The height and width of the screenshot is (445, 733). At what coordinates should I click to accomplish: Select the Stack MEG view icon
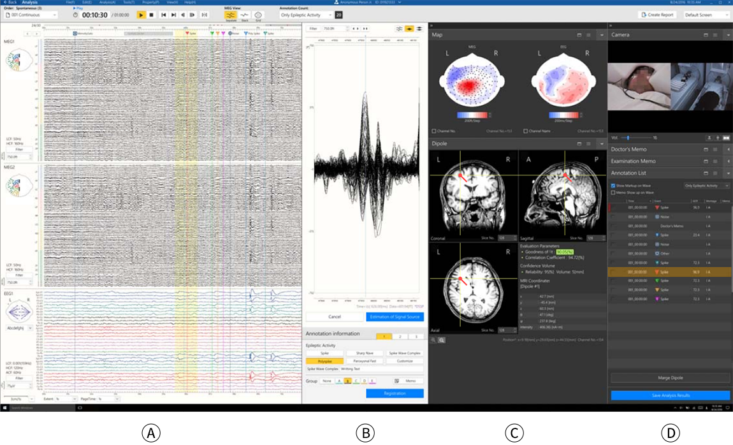[244, 15]
